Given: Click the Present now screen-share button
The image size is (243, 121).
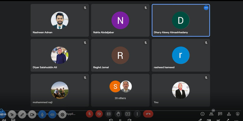Looking at the screenshot, I should click(x=128, y=114).
